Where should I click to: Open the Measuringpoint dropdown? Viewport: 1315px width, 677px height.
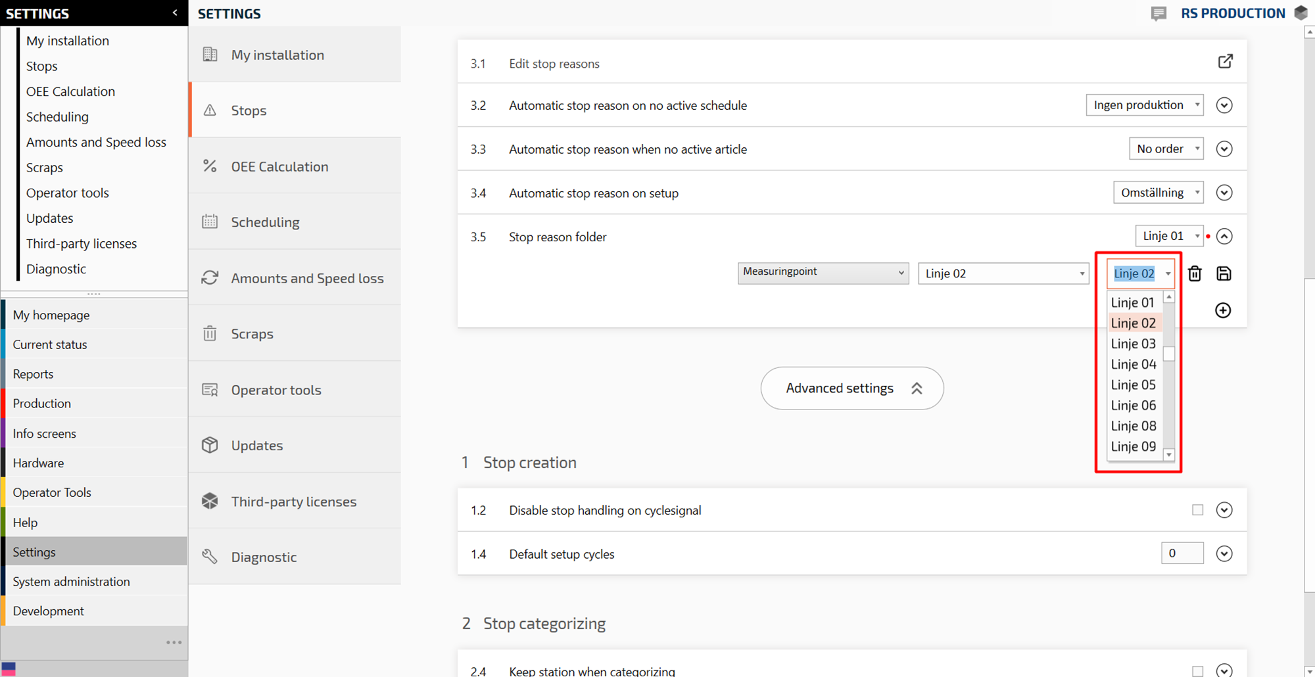[x=823, y=273]
